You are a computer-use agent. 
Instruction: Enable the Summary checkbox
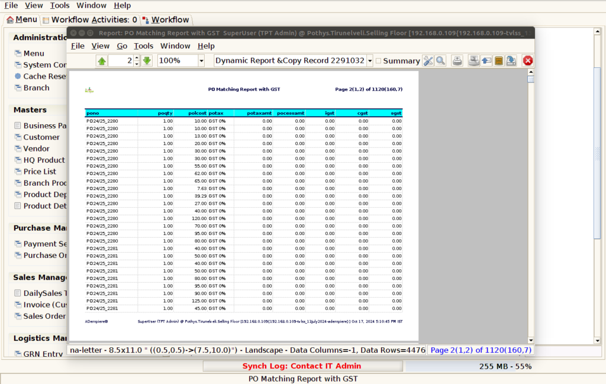(x=378, y=61)
